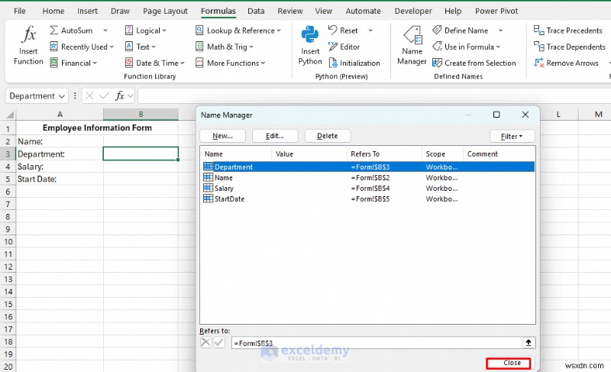Open Math & Trig functions menu
This screenshot has height=372, width=611.
click(224, 47)
